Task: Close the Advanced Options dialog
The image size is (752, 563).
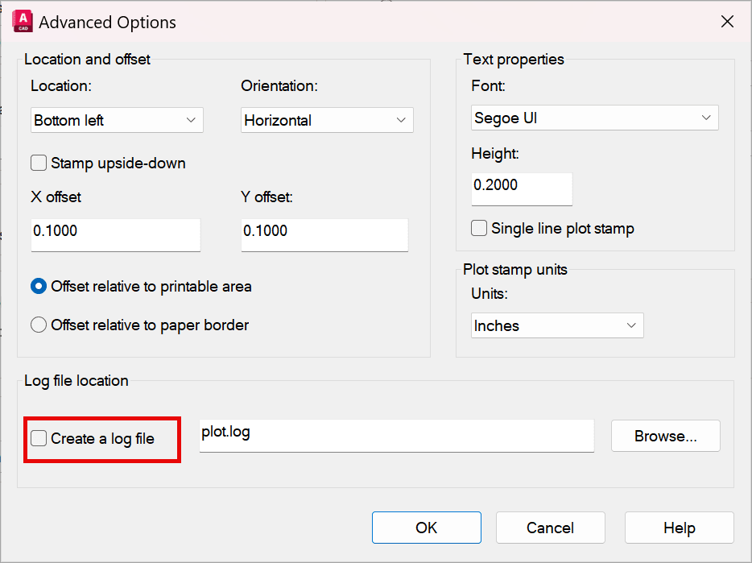Action: 727,22
